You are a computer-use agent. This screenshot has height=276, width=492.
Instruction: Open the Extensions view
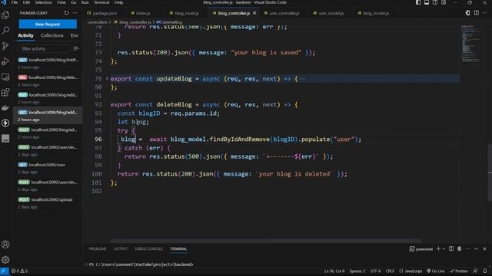click(x=5, y=92)
